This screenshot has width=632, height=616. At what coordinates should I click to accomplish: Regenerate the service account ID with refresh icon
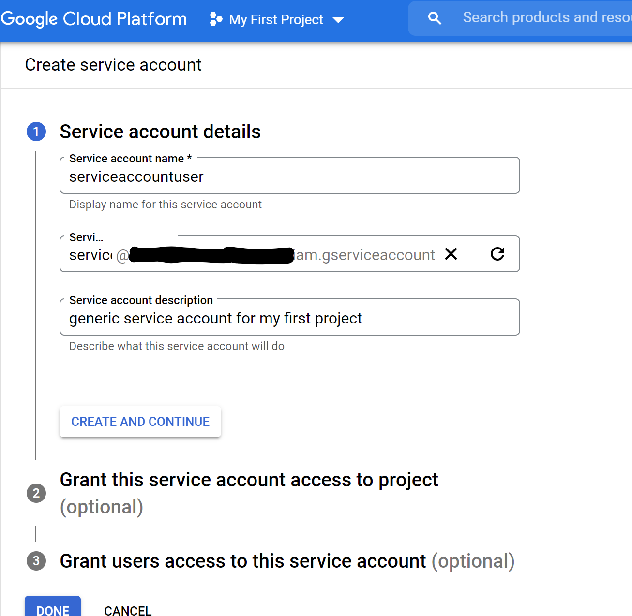[x=497, y=254]
